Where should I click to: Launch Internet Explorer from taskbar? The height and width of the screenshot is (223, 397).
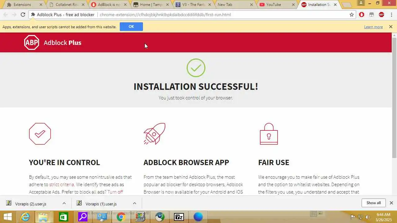(x=25, y=217)
